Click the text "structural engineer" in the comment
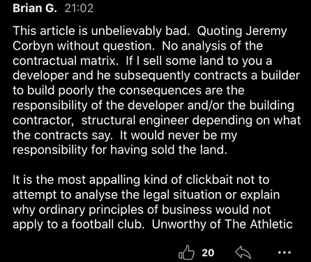Image resolution: width=311 pixels, height=262 pixels. pos(135,121)
